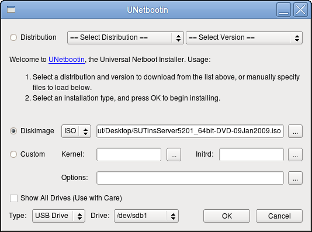Click the UNetbootin hyperlink
Viewport: 312px width, 232px height.
coord(67,60)
